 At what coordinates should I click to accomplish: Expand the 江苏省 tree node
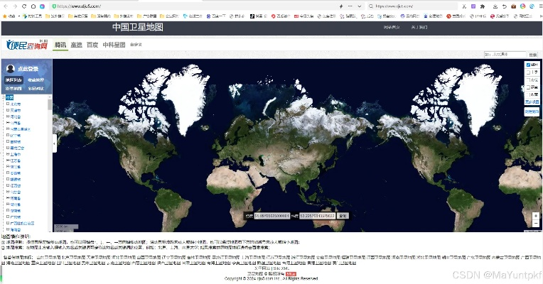point(8,160)
